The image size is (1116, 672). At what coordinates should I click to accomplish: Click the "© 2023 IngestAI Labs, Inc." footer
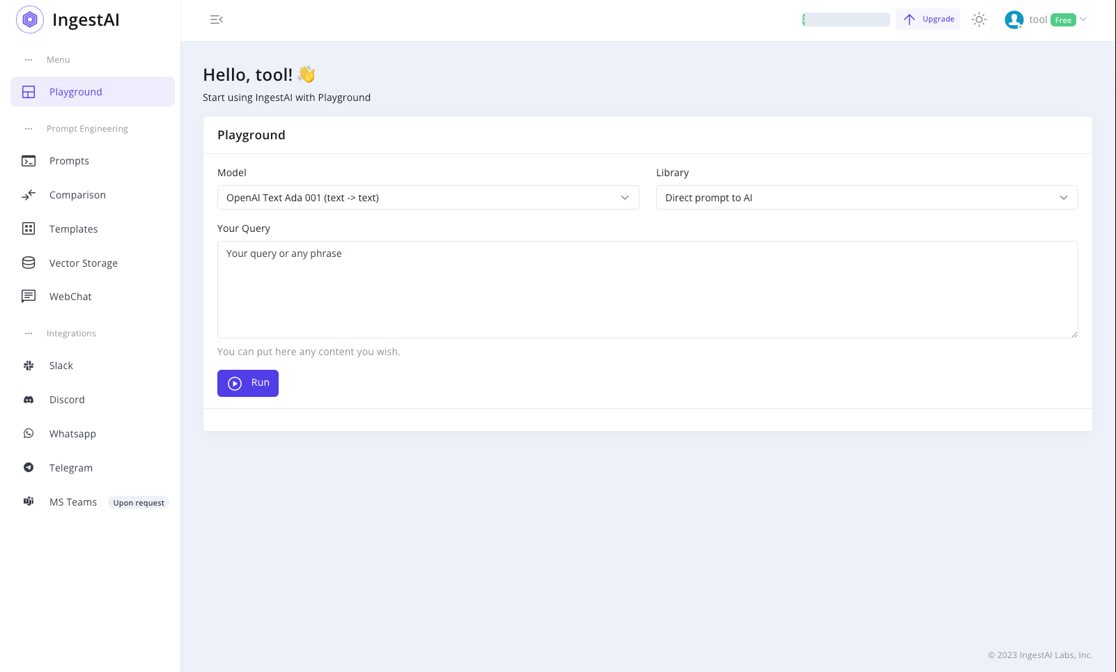1040,655
